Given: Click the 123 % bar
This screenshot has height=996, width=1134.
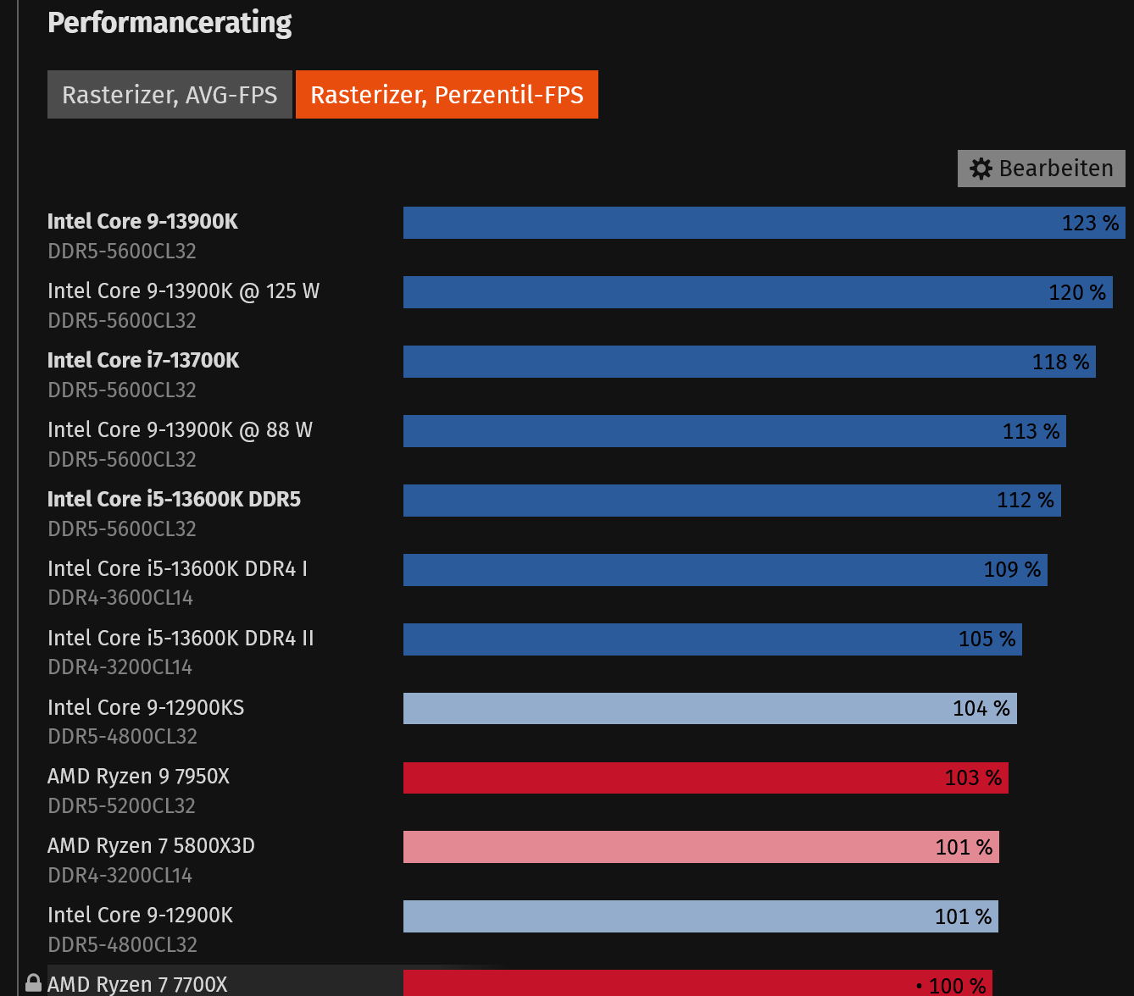Looking at the screenshot, I should point(764,223).
